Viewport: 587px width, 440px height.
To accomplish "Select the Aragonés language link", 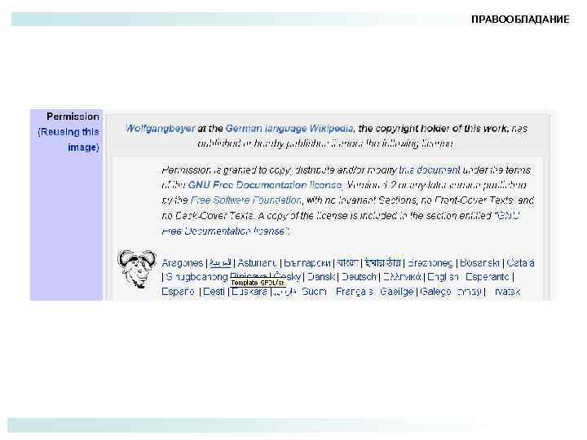I will tap(183, 263).
